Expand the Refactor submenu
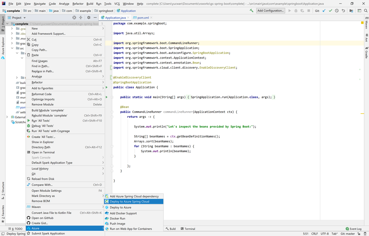 [65, 82]
